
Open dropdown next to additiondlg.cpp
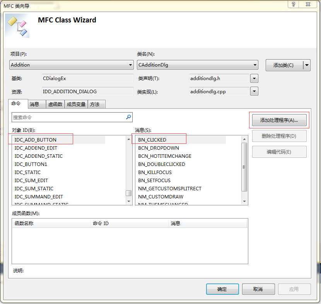coord(254,91)
